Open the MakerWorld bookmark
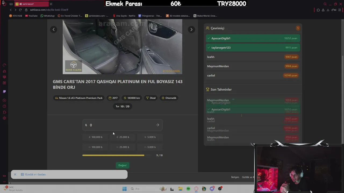 point(205,16)
